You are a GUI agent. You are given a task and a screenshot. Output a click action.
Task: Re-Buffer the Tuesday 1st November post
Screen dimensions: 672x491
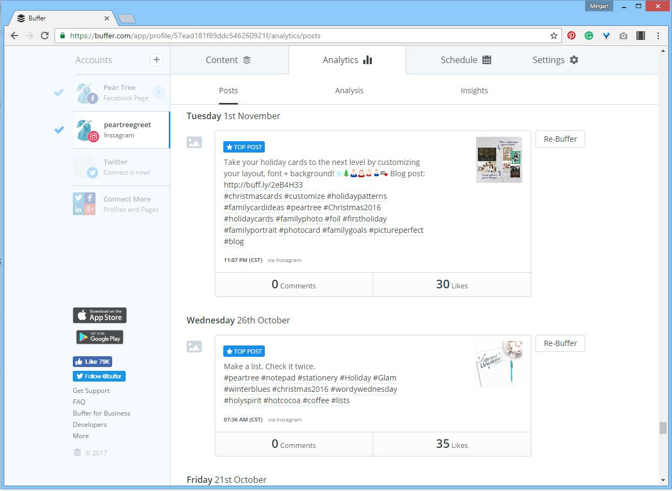pyautogui.click(x=560, y=139)
